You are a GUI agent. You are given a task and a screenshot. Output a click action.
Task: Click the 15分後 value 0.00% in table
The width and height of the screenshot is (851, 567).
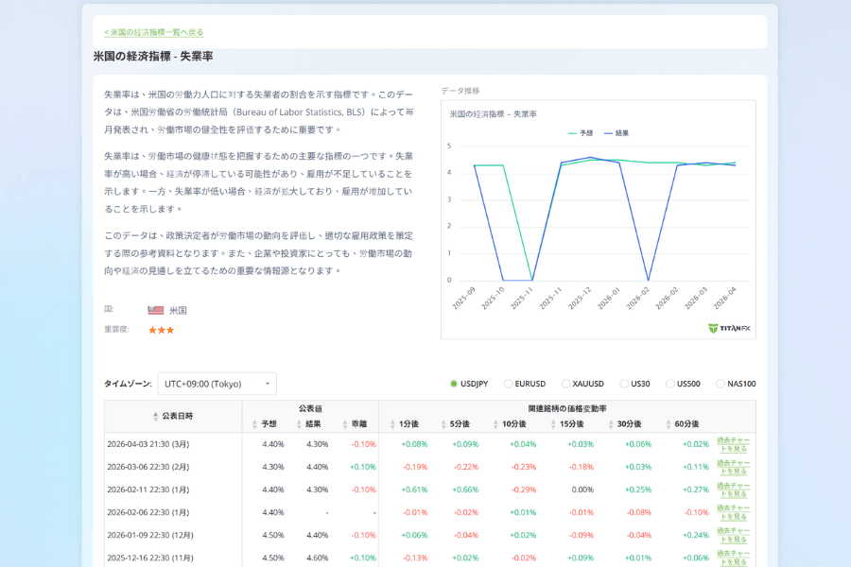(582, 490)
